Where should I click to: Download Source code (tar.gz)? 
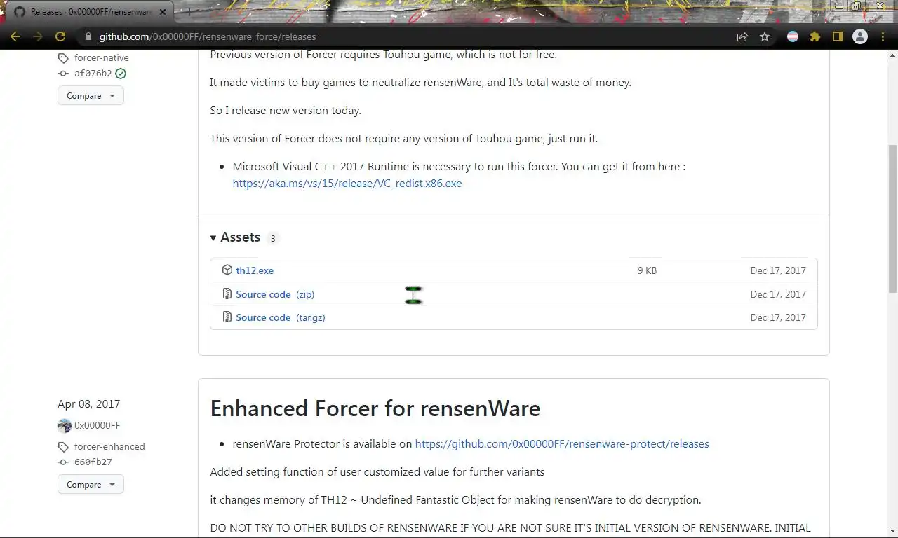pos(281,317)
